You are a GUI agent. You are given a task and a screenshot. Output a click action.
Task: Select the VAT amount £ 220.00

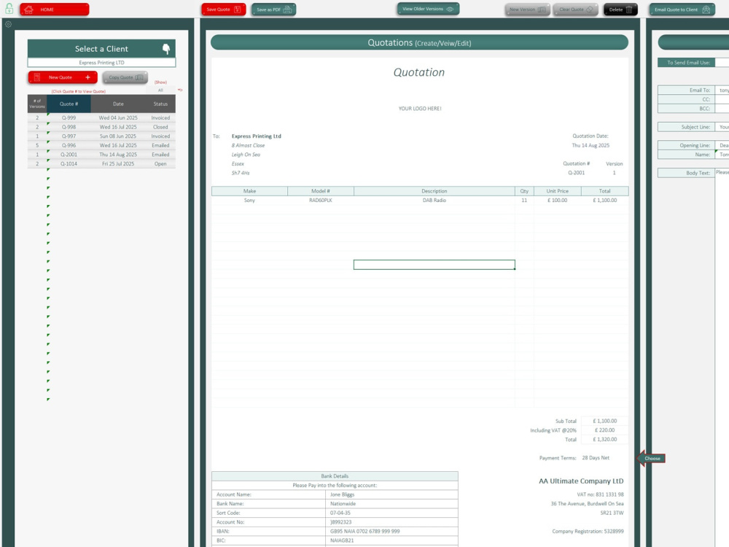tap(605, 430)
